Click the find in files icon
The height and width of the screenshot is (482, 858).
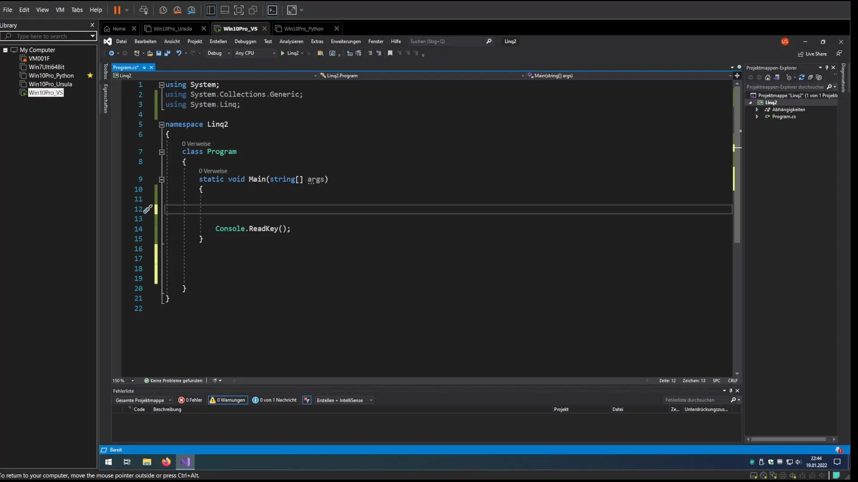[x=320, y=53]
